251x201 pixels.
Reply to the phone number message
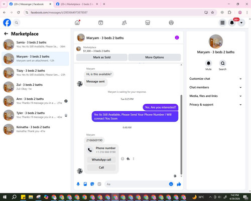click(x=128, y=159)
